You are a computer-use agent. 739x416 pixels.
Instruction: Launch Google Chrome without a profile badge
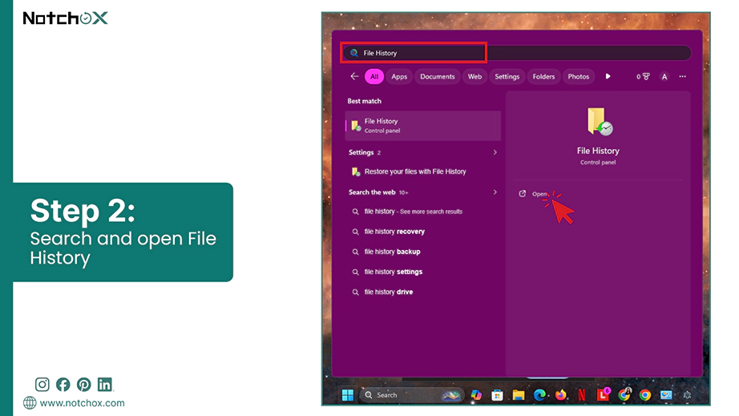(645, 395)
